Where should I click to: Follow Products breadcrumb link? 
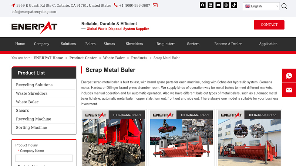coord(139,58)
